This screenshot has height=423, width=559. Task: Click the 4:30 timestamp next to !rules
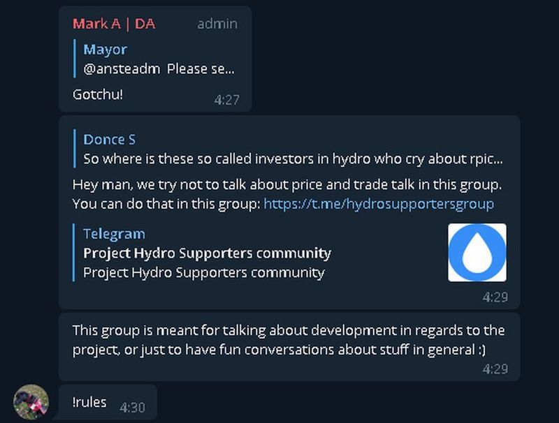click(x=132, y=406)
